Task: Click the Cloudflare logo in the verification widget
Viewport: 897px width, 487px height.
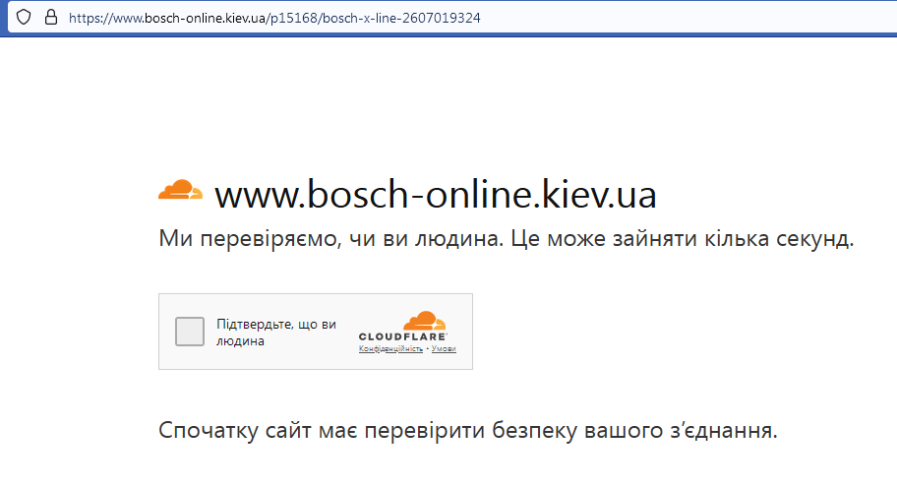Action: (402, 327)
